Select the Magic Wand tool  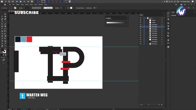tap(2, 16)
